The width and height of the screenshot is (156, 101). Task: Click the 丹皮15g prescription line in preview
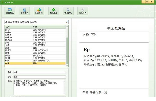pos(106,64)
